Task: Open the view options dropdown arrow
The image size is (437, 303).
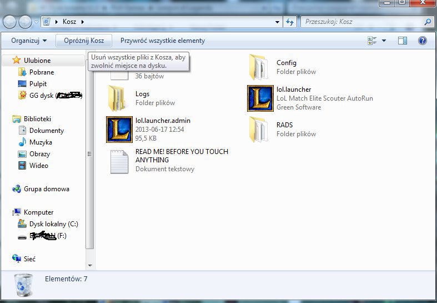Action: point(384,41)
